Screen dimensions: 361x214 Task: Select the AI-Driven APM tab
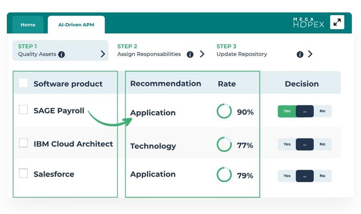click(76, 25)
